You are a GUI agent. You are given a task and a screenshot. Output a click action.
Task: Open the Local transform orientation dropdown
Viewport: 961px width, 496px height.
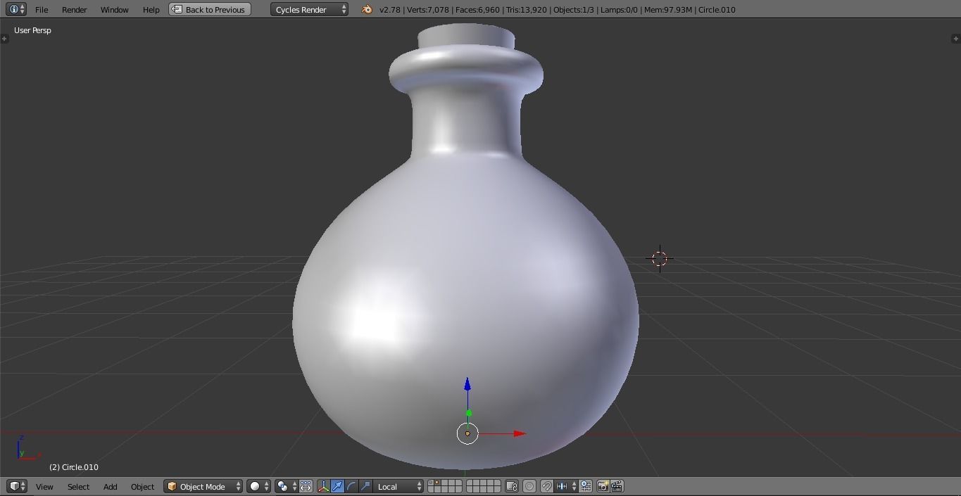(398, 486)
